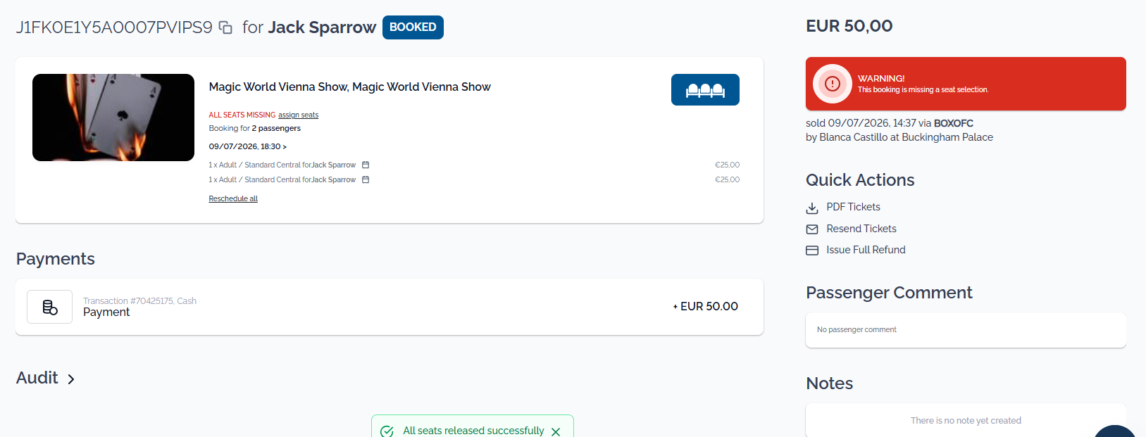
Task: Click the booking code J1FK0E1Y5A0007PVIPS9 text
Action: coord(114,27)
